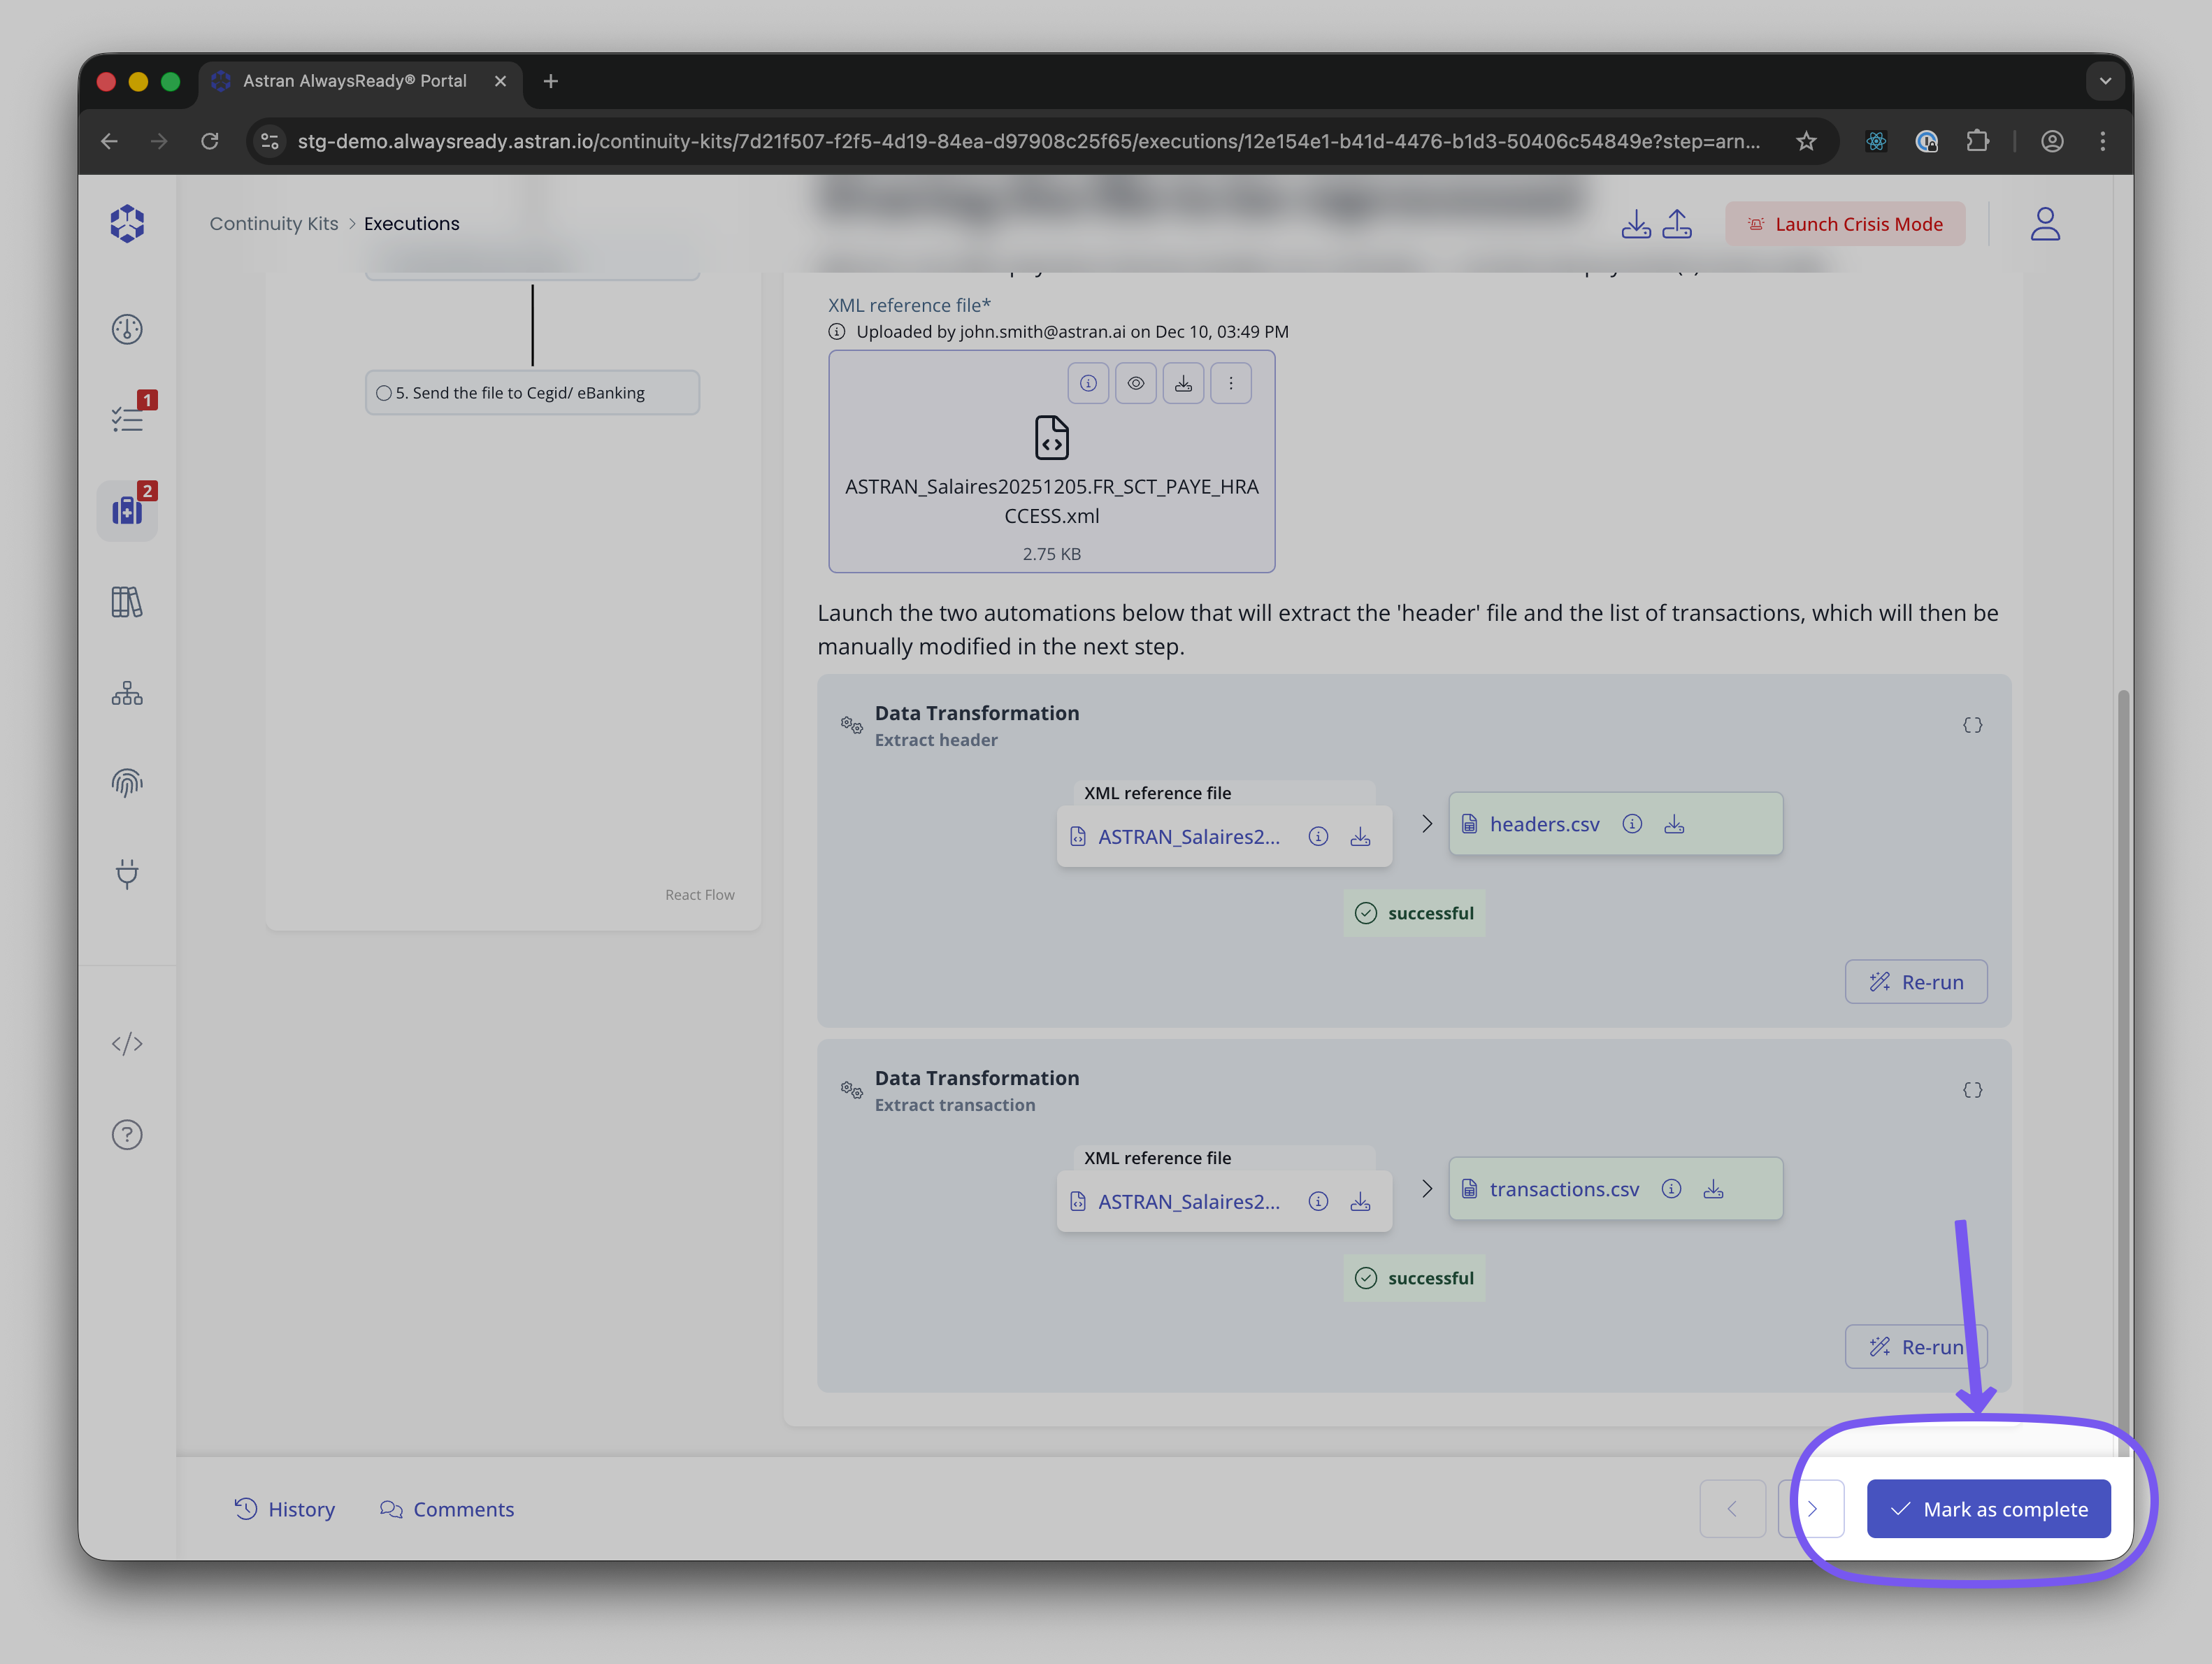Open the library books sidebar icon
The image size is (2212, 1664).
click(x=127, y=602)
